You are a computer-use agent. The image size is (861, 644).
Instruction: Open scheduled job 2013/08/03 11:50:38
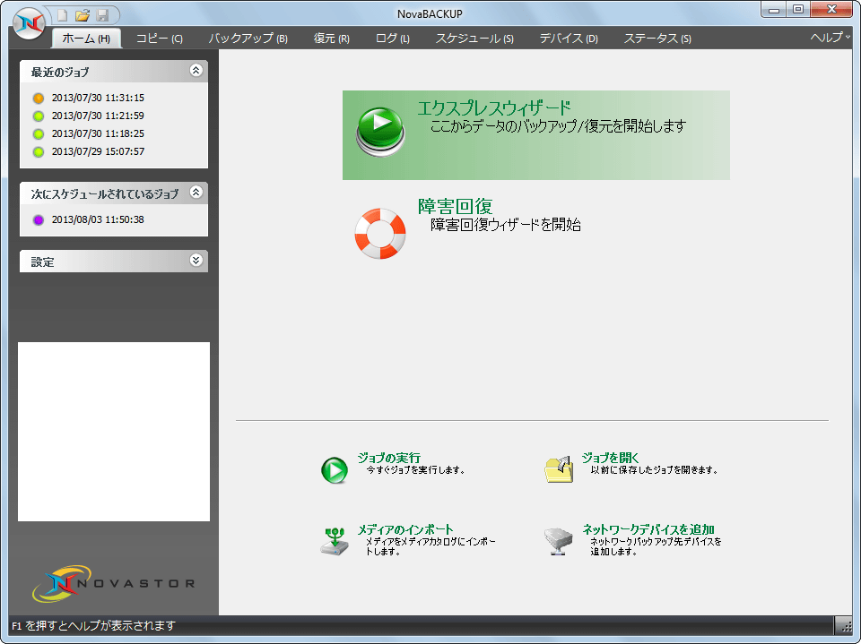pos(98,219)
